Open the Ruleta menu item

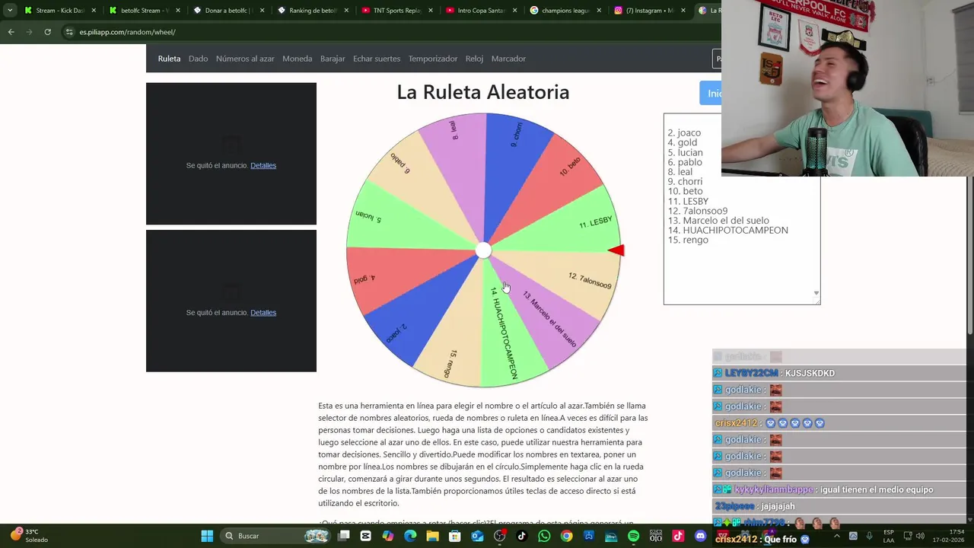click(x=169, y=59)
